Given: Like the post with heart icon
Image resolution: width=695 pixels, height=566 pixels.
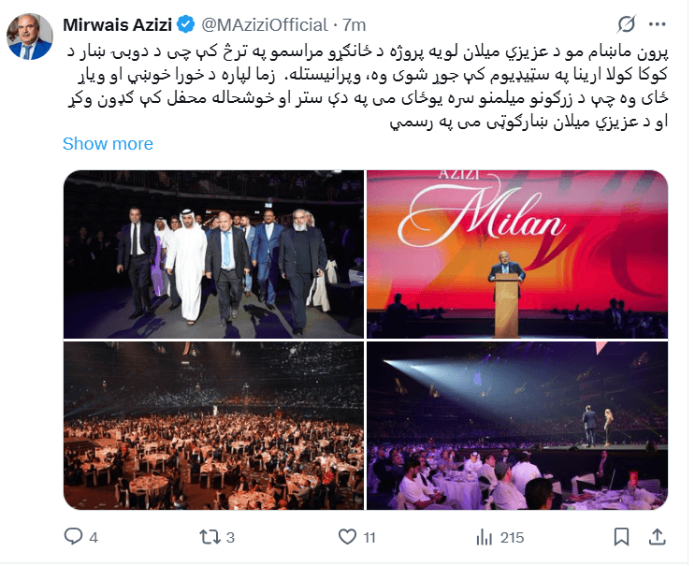Looking at the screenshot, I should [347, 537].
